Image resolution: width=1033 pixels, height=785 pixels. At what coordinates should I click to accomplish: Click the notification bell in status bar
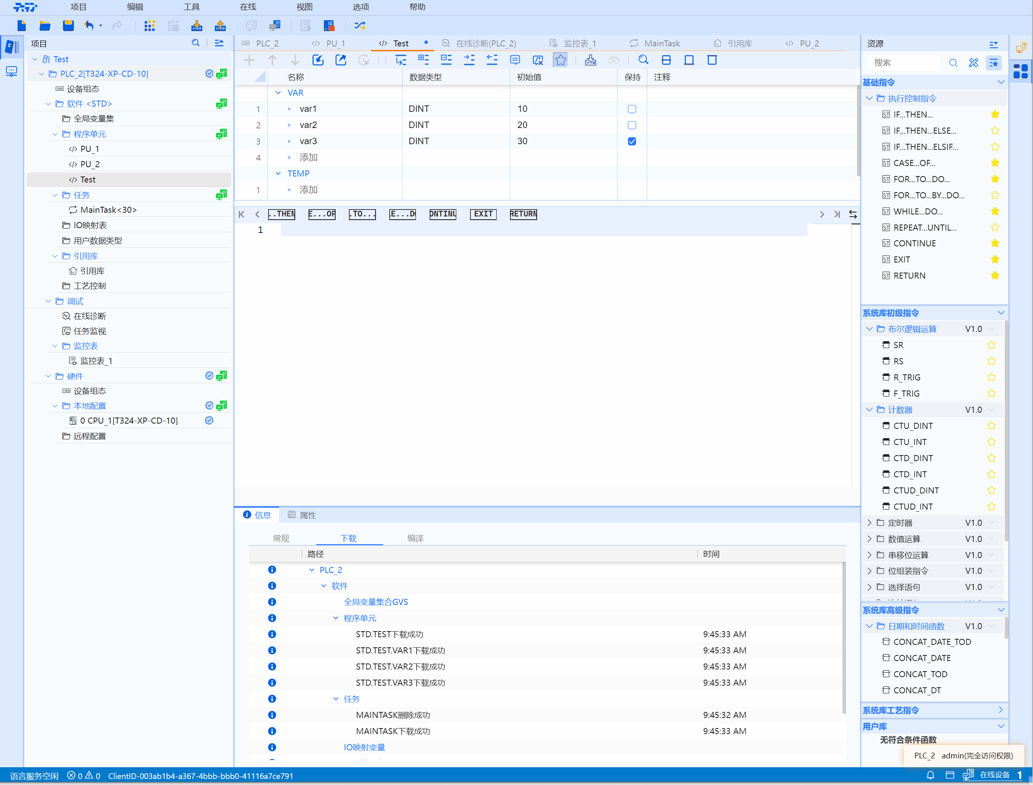930,775
